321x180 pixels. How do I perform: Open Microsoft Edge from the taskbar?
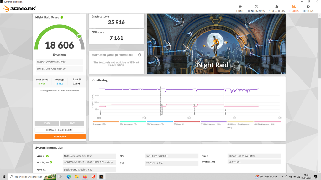[69, 177]
